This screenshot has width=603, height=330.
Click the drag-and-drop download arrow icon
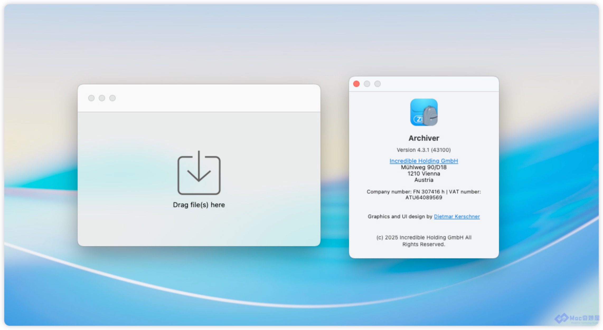pos(199,173)
